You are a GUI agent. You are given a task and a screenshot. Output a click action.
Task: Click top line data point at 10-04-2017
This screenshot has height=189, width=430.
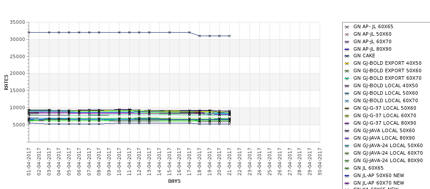coord(119,32)
